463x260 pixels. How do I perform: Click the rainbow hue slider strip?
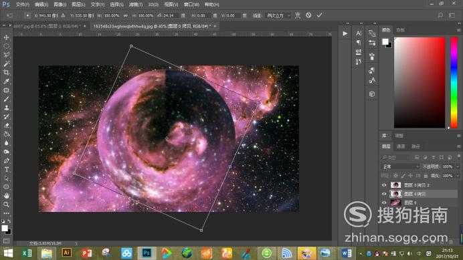pos(454,83)
